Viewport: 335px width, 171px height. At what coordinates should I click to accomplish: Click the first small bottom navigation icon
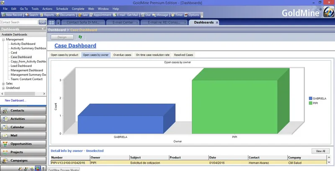20,168
